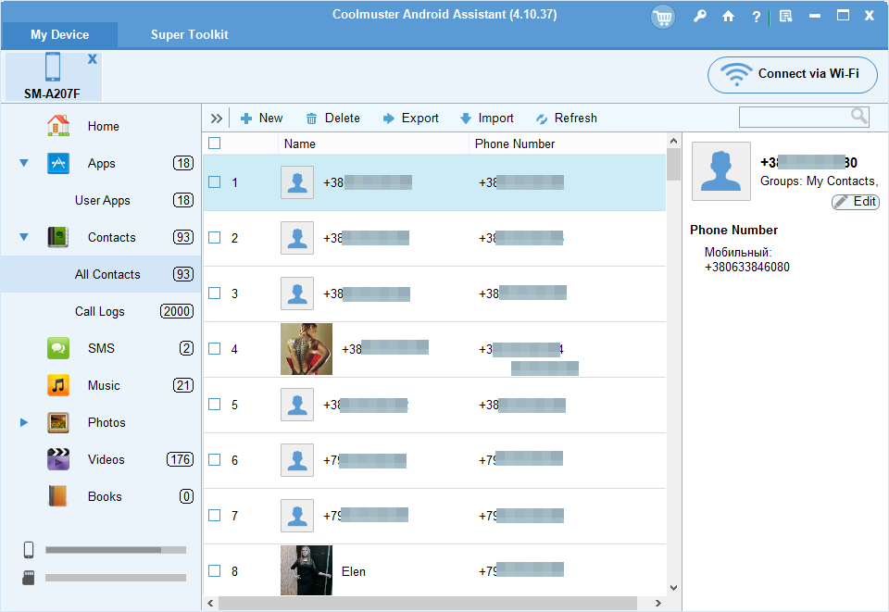Click the Import button in toolbar

coord(486,118)
